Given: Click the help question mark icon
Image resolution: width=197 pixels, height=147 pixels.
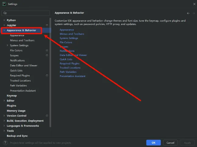Looking at the screenshot, I should coord(5,142).
